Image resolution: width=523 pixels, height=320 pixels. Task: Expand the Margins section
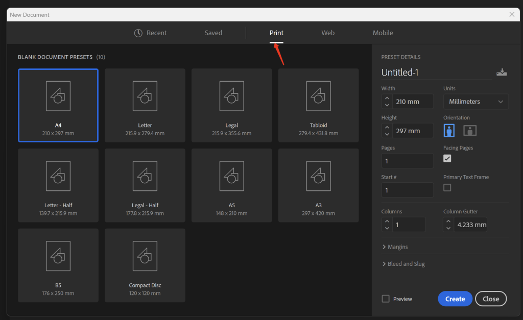[x=395, y=247]
